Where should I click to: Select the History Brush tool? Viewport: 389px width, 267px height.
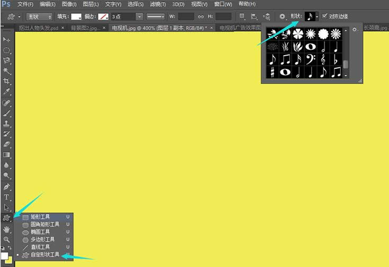(6, 134)
